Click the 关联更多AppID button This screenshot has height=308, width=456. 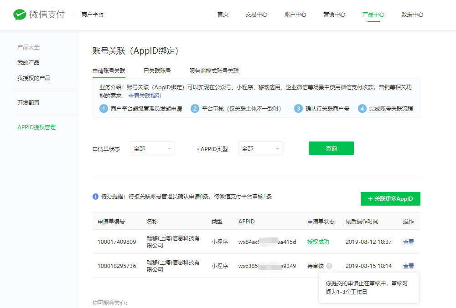pos(390,199)
